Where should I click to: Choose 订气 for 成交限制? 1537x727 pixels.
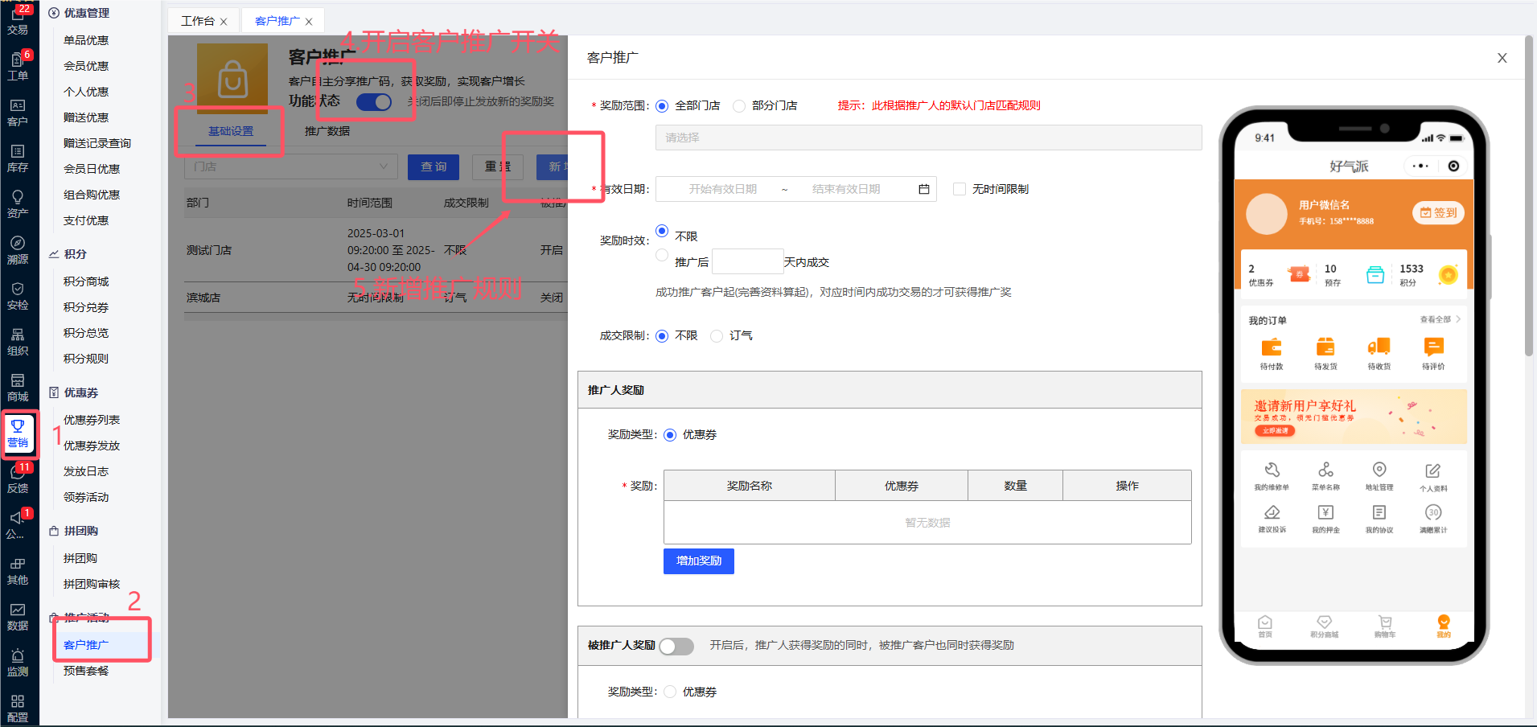[x=717, y=336]
